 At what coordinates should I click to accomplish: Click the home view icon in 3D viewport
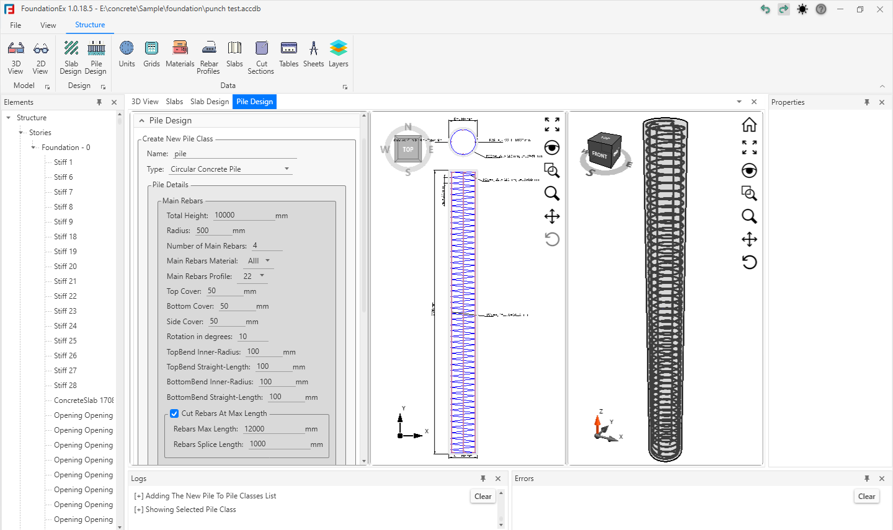[749, 125]
